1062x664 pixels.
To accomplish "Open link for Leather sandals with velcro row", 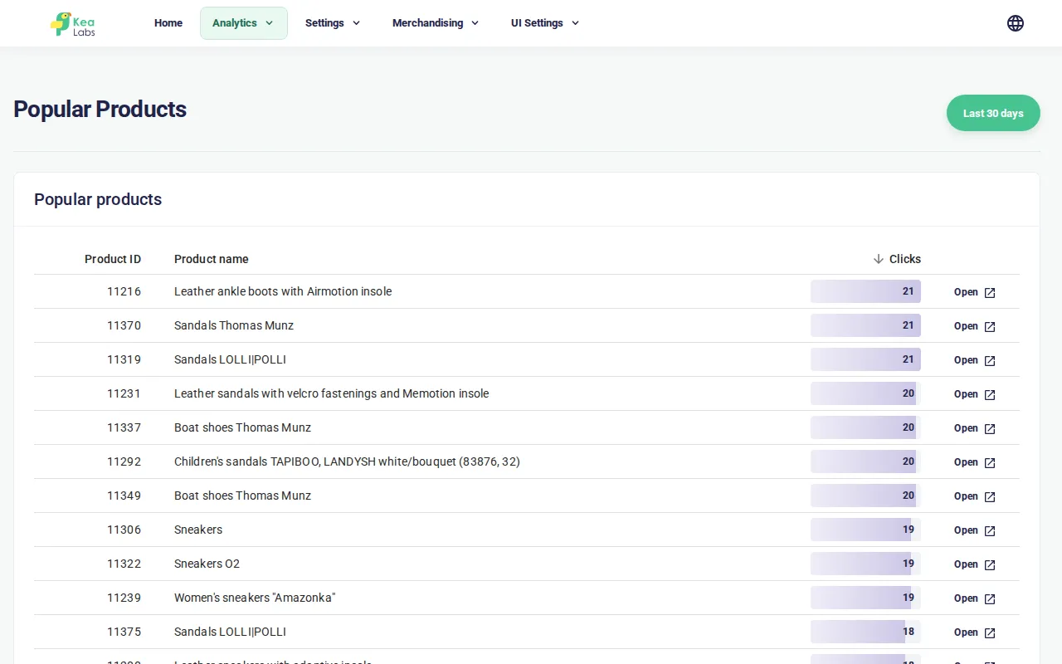I will (x=974, y=394).
